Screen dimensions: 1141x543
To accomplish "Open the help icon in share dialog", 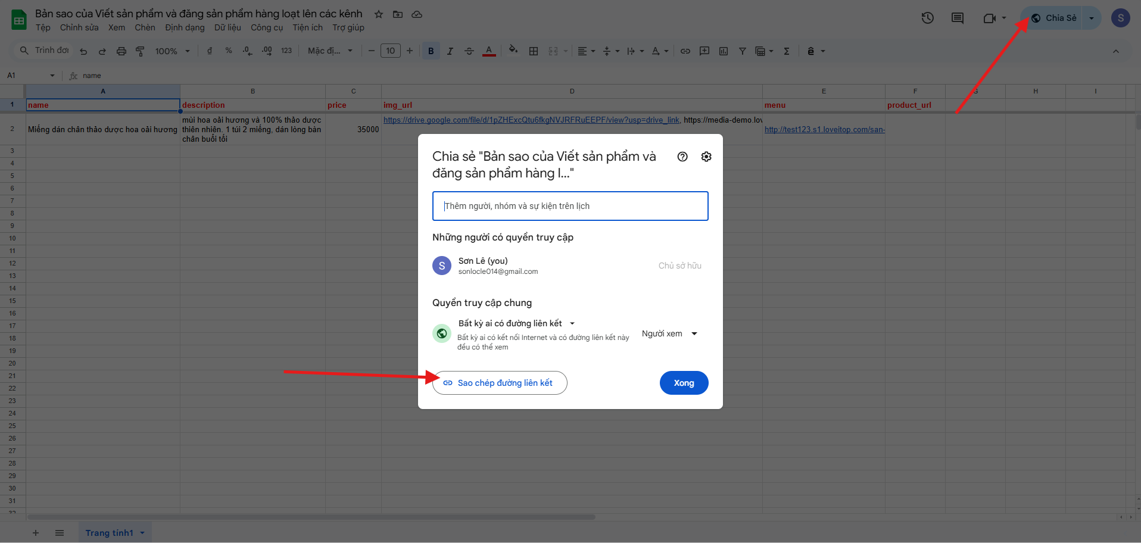I will pos(682,157).
